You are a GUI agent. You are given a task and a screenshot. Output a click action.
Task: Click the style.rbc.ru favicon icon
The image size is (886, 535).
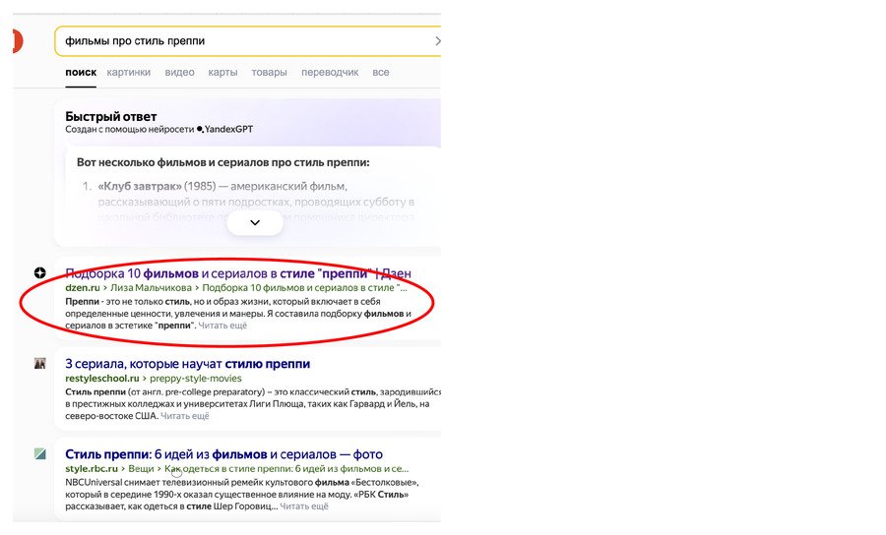click(x=39, y=453)
